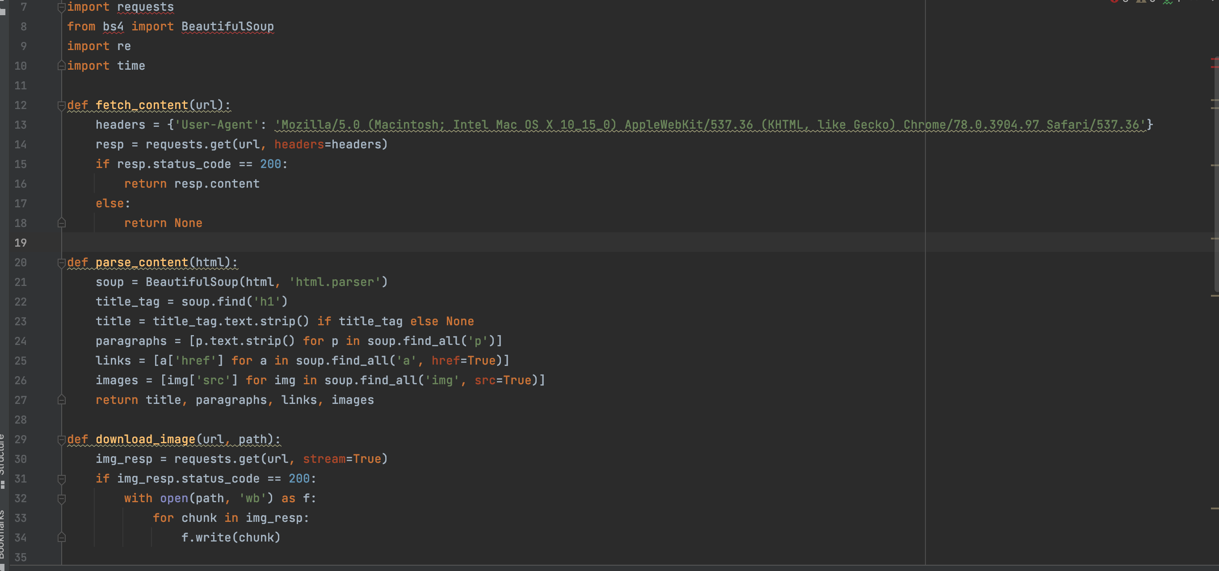Open the Bookmarks tool window tab
This screenshot has height=571, width=1219.
[2, 534]
